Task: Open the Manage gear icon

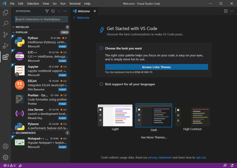Action: [x=6, y=157]
